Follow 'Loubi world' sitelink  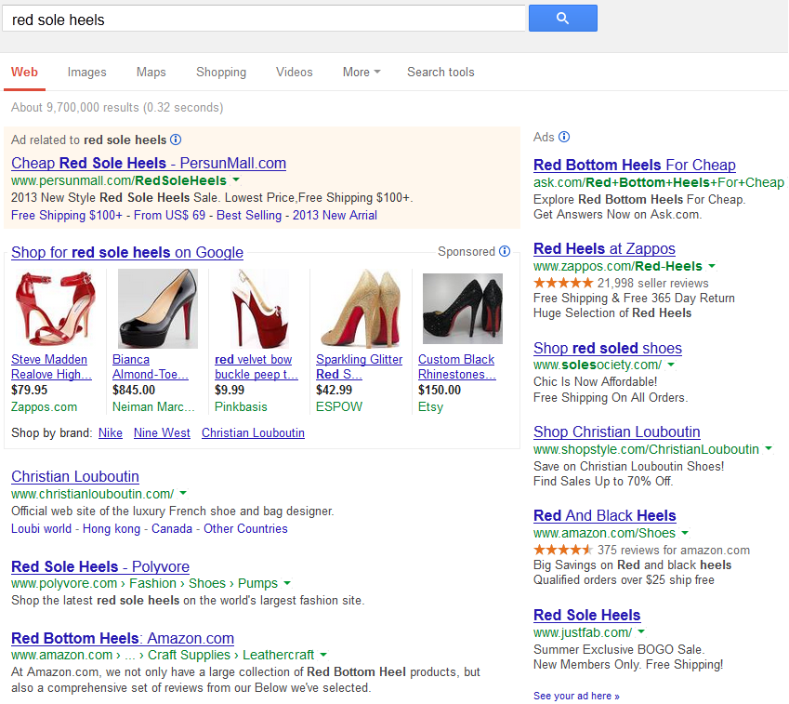click(41, 528)
